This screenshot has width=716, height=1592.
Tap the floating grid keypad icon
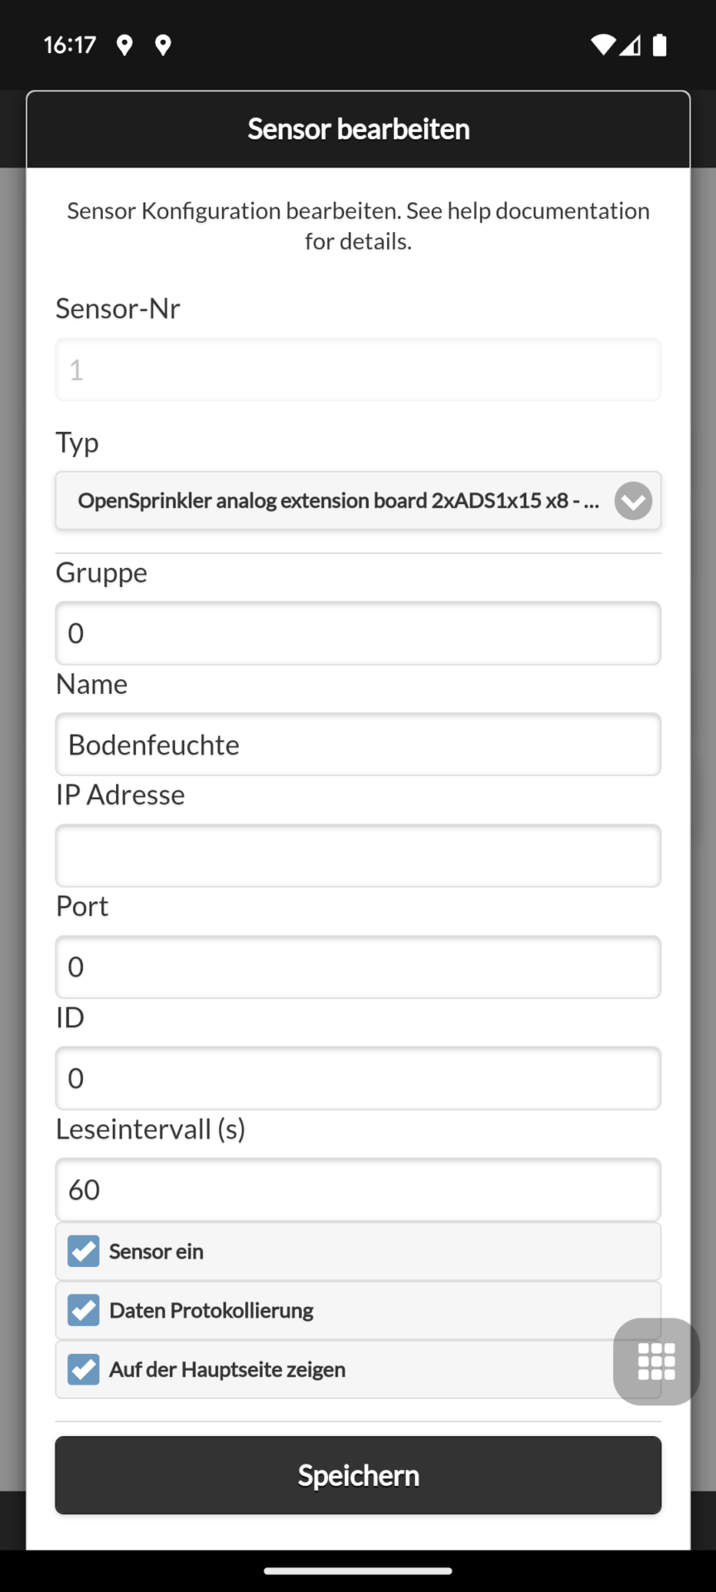(656, 1361)
